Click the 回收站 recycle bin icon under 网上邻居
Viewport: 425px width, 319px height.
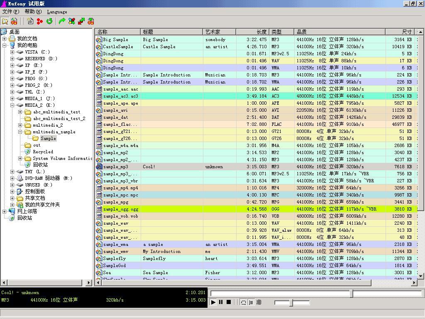click(12, 218)
